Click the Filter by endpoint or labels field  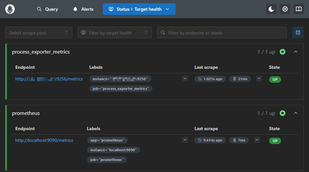(222, 32)
